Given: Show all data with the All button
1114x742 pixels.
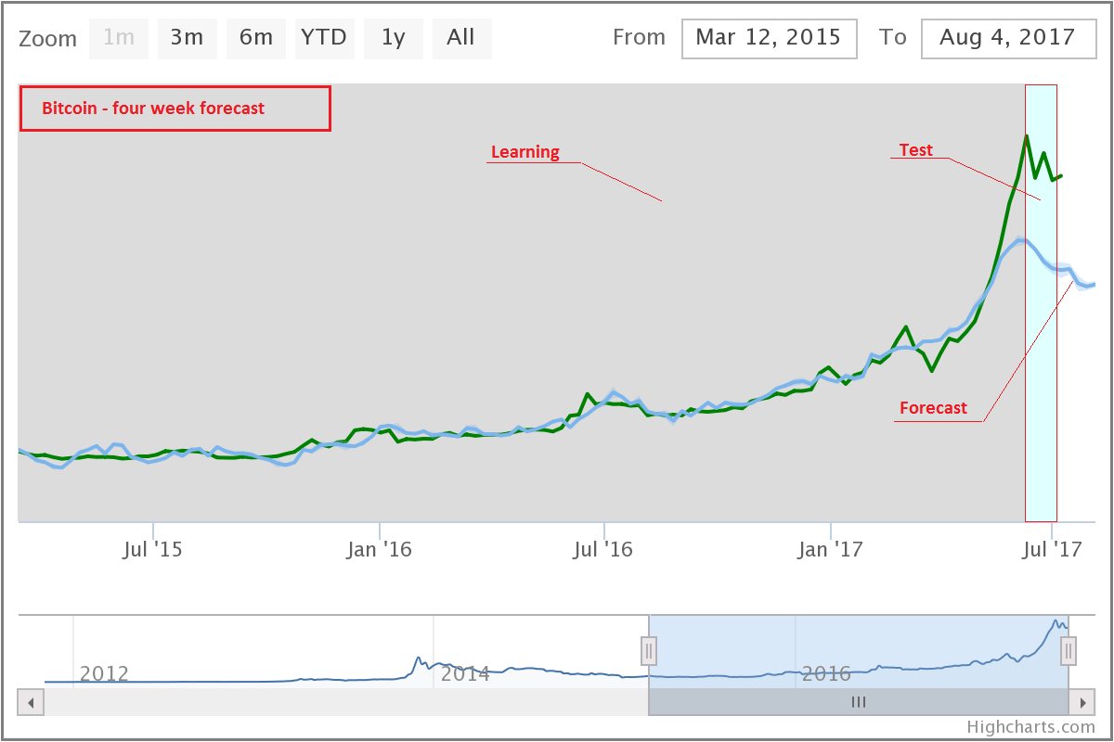Looking at the screenshot, I should pos(461,38).
